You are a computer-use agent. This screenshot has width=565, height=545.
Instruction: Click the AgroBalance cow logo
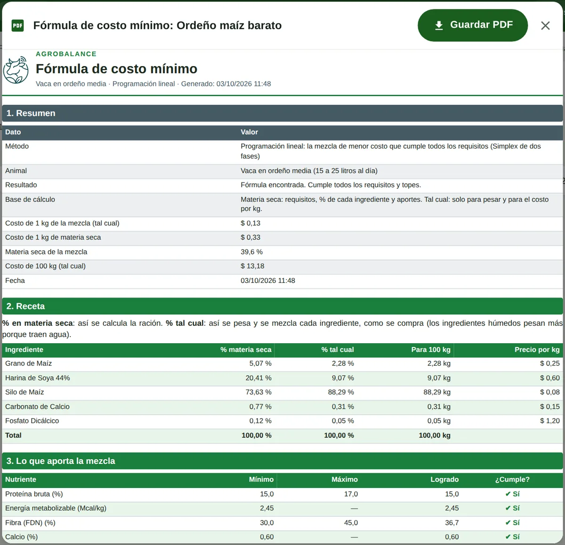point(16,70)
